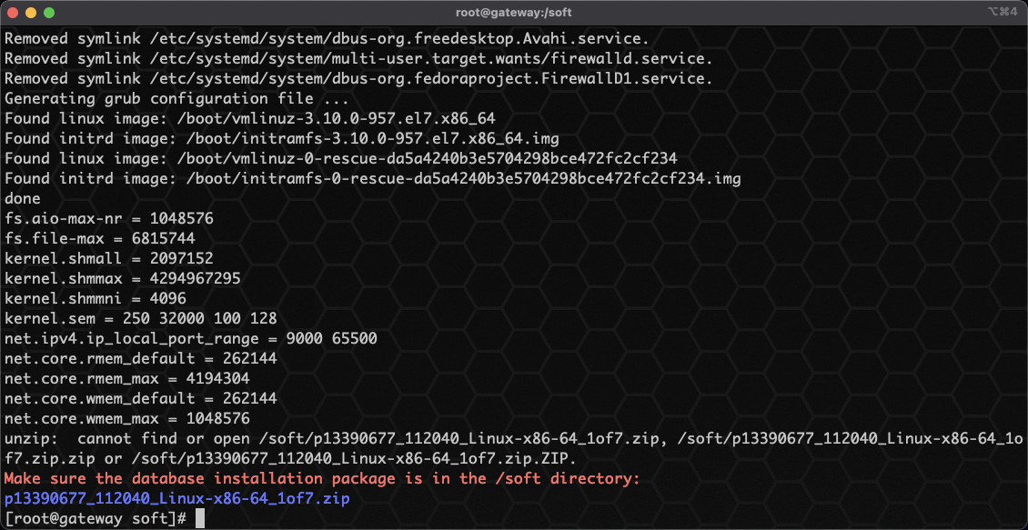
Task: Maximize the terminal using green button
Action: tap(49, 13)
